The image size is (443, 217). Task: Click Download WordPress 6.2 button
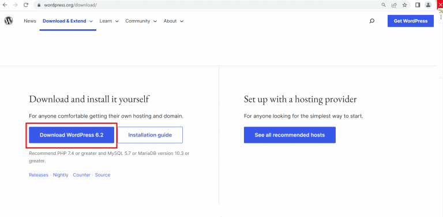pos(72,135)
